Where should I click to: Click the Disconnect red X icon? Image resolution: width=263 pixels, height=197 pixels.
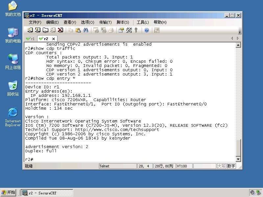[x=60, y=30]
